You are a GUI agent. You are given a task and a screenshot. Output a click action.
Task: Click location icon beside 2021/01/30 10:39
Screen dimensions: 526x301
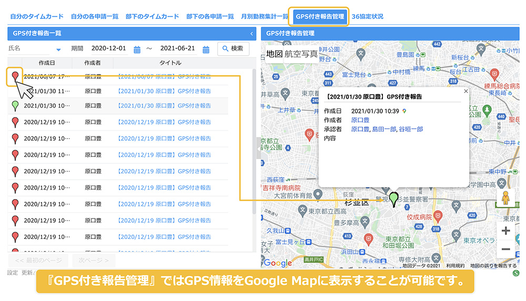coord(404,111)
